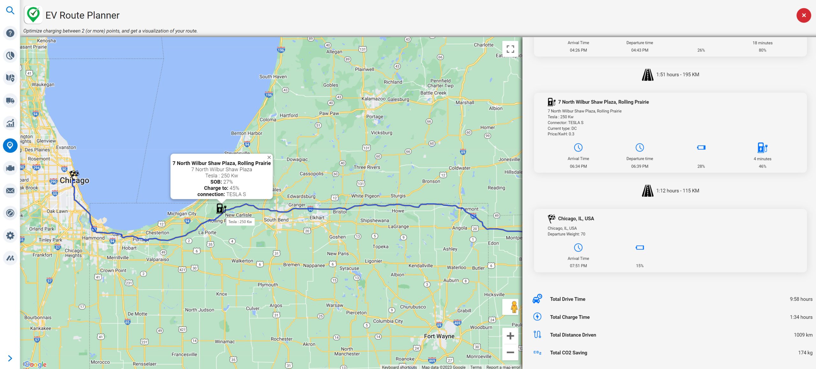Viewport: 816px width, 369px height.
Task: Open the settings gear icon
Action: 10,235
